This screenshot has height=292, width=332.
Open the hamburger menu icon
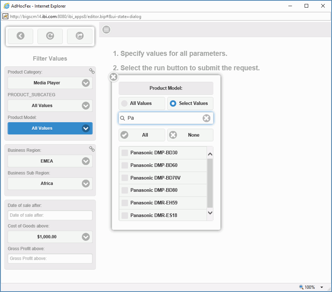pos(106,30)
